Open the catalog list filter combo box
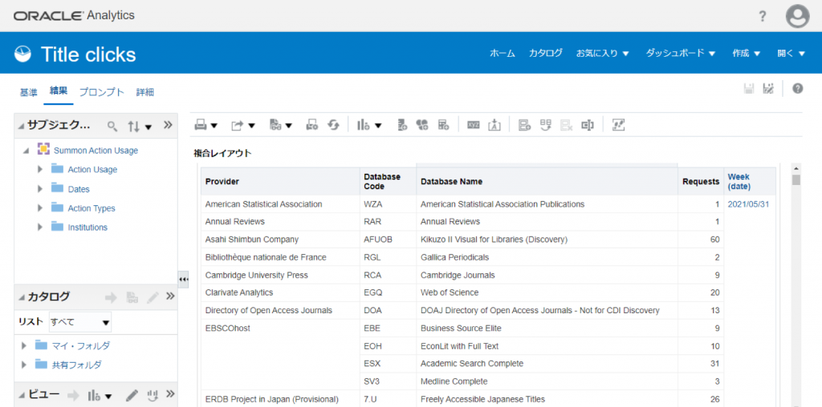Screen dimensions: 822x407 (80, 322)
